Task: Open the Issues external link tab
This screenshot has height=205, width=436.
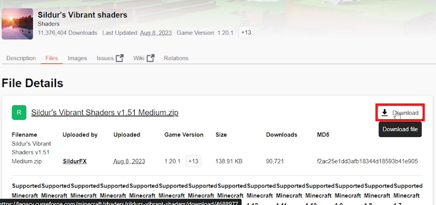Action: (x=110, y=58)
